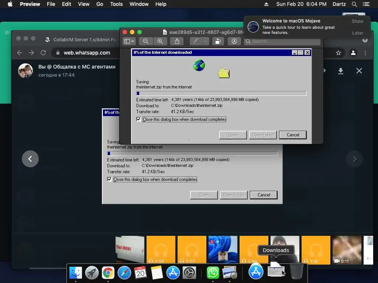Open Notes from the Dock
Image resolution: width=378 pixels, height=283 pixels.
157,273
